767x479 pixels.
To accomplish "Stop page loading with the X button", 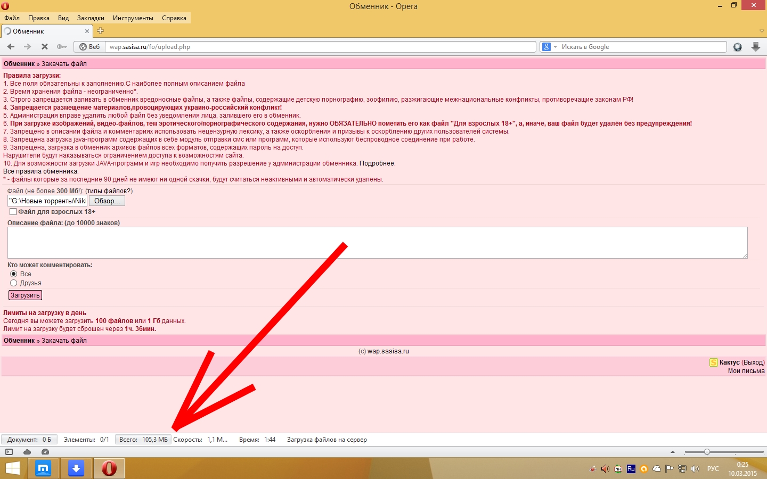I will tap(45, 47).
